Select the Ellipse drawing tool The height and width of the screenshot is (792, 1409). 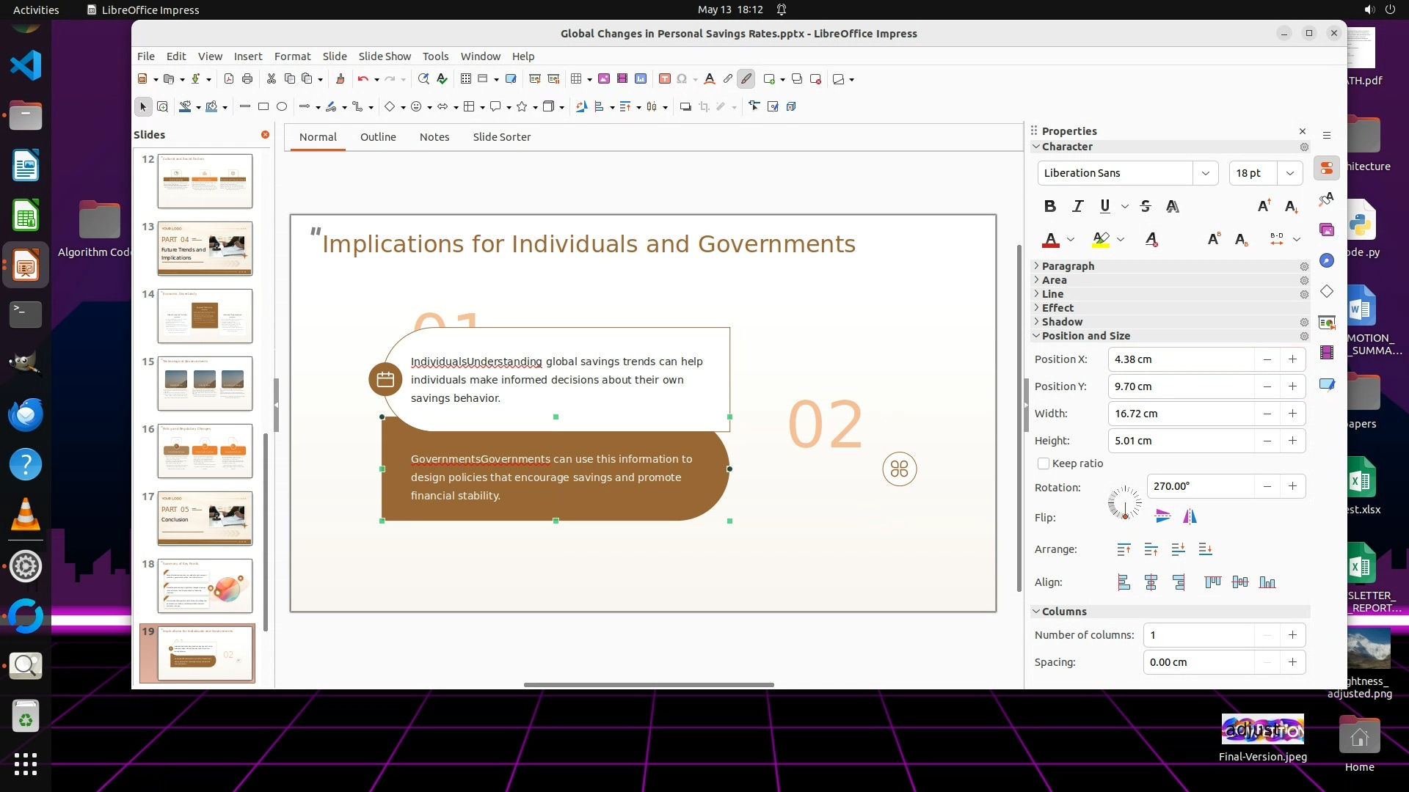pos(282,107)
